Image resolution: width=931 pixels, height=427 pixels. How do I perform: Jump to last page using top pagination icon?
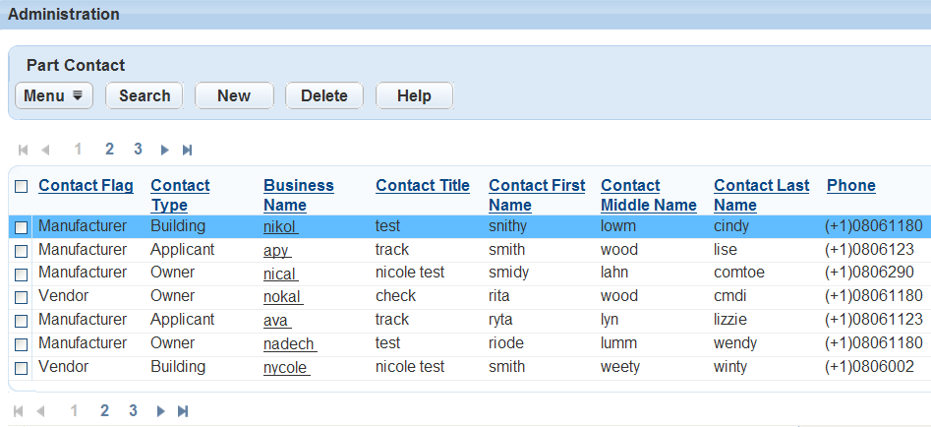[187, 150]
